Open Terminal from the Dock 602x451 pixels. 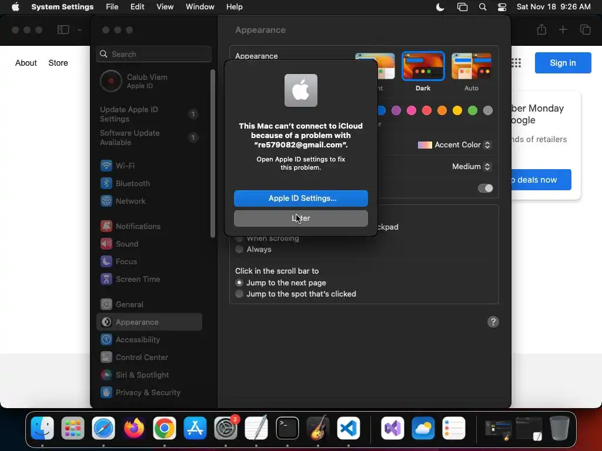(287, 428)
